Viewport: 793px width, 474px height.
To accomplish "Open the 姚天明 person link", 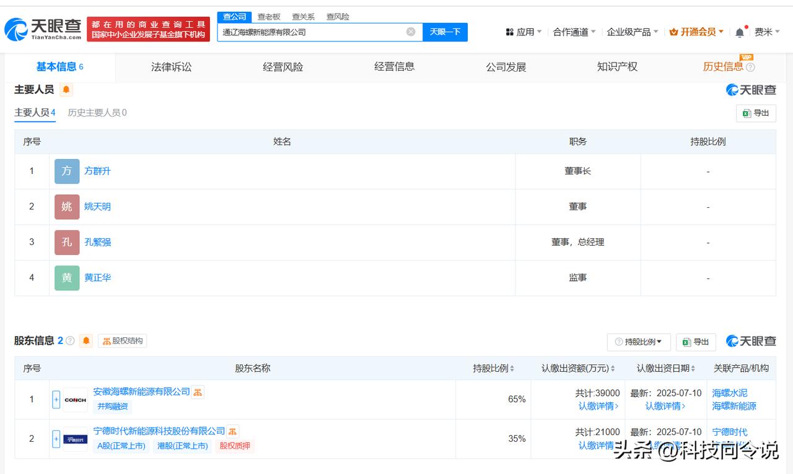I will point(97,207).
